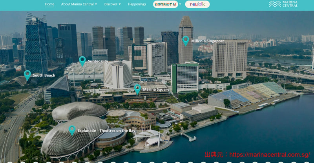
Task: Select the South Beach map pin
Action: 27,75
